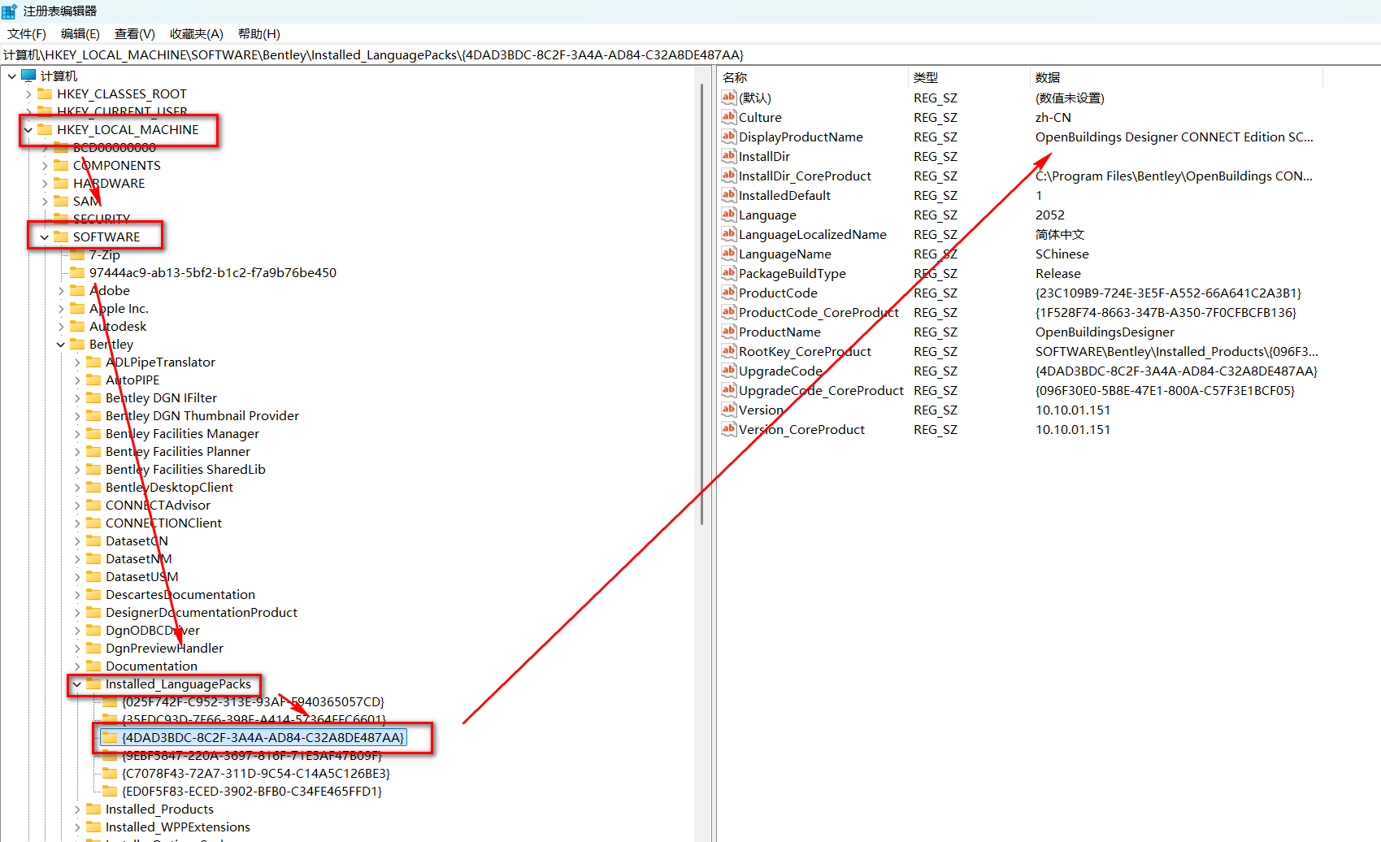Select the {C7078F43-72A7-311D-9C54-C14A5C126BE3} key
The height and width of the screenshot is (842, 1381).
pyautogui.click(x=255, y=774)
